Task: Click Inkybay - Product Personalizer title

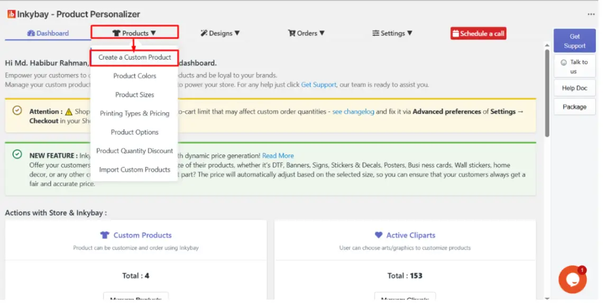Action: pyautogui.click(x=78, y=14)
